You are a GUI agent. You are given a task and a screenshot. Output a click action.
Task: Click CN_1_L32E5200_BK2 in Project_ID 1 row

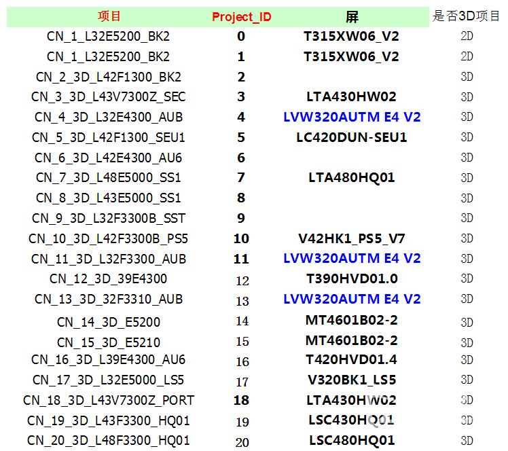tap(109, 56)
